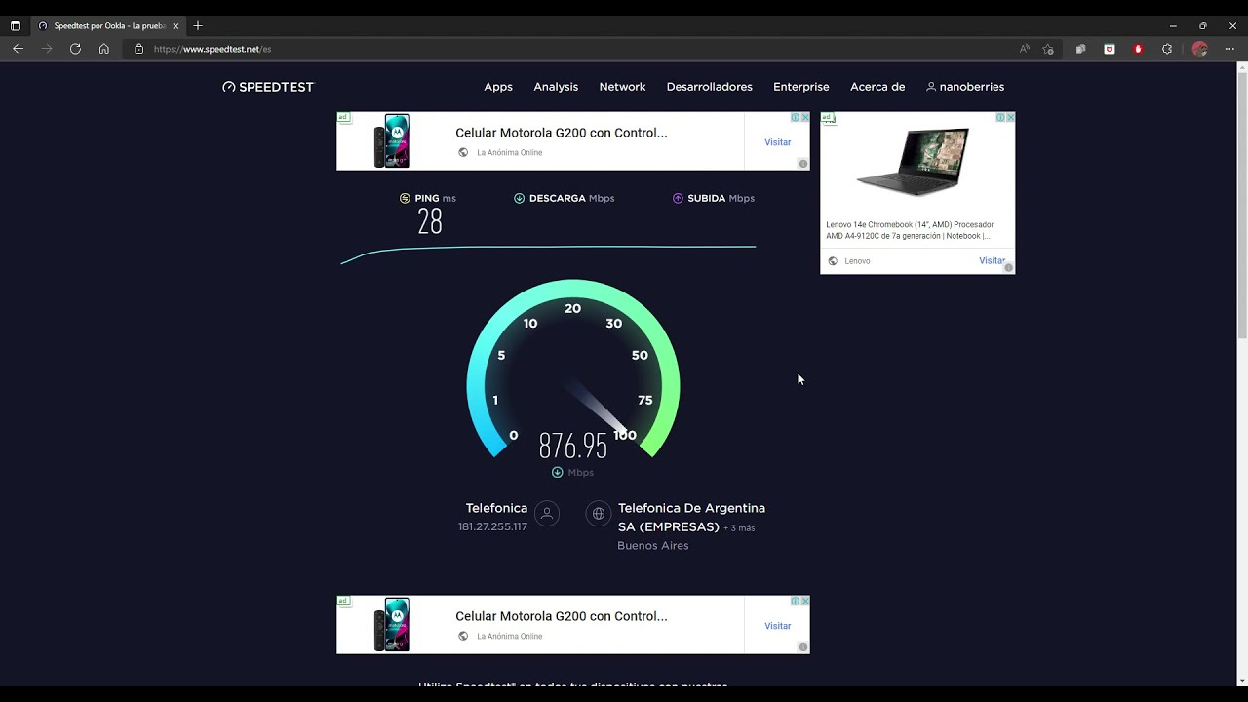
Task: Click the upload arrow icon beside SUBIDA
Action: click(x=678, y=198)
